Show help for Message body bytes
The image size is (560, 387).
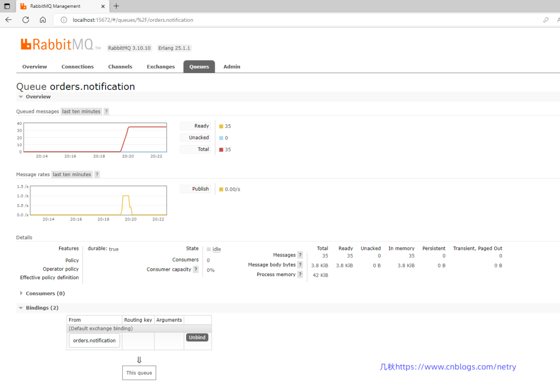pos(300,265)
